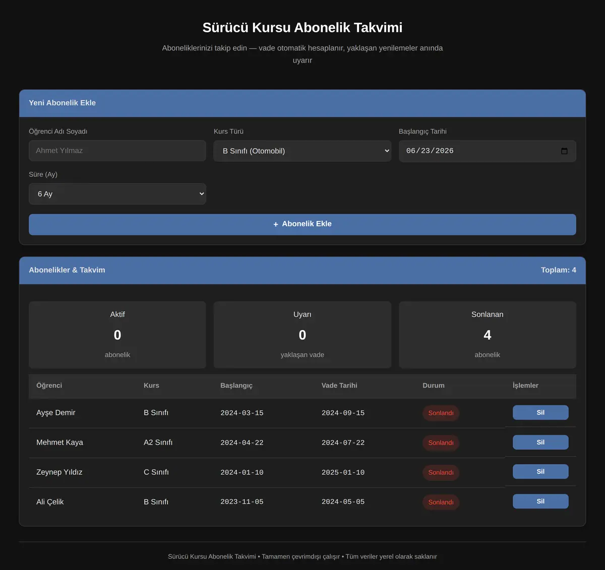The image size is (605, 570).
Task: Click the Başlangıç column header
Action: click(x=236, y=386)
